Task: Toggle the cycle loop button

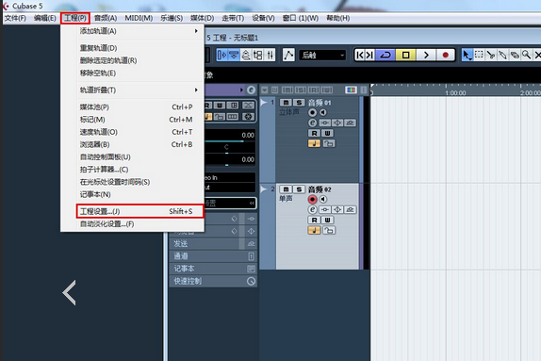Action: 385,55
